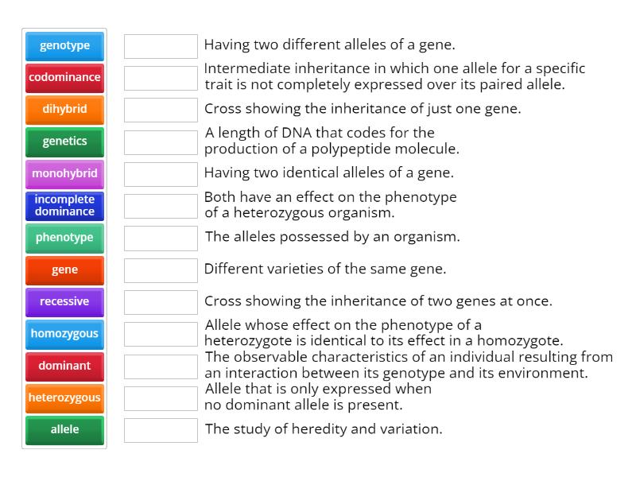Select the recessive term card
Viewport: 636px width, 477px height.
point(64,302)
